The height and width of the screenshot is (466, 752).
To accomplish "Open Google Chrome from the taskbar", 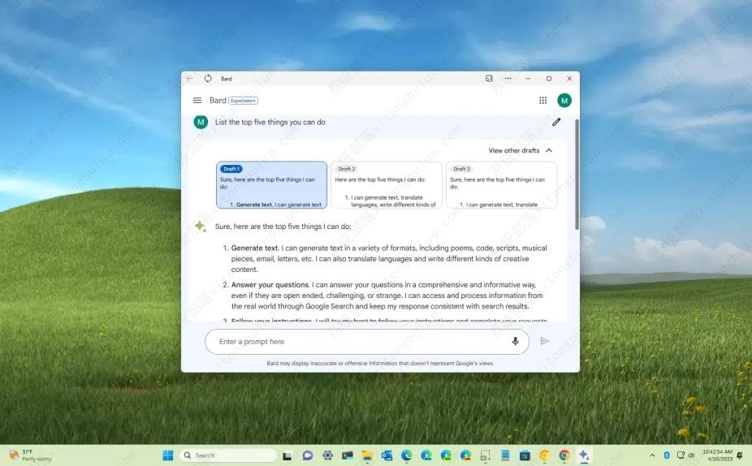I will click(564, 455).
